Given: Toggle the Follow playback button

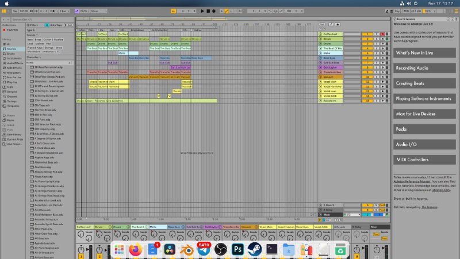Looking at the screenshot, I should (174, 11).
